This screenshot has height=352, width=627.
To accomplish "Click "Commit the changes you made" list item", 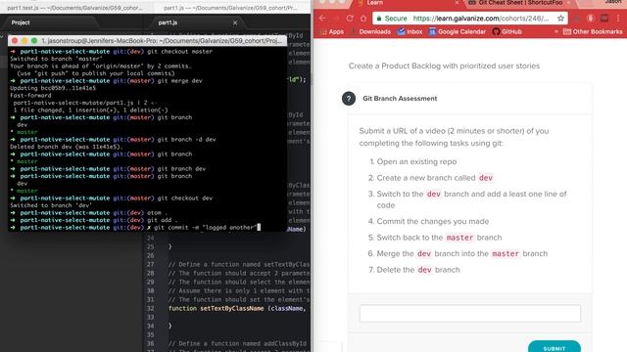I will pos(433,222).
